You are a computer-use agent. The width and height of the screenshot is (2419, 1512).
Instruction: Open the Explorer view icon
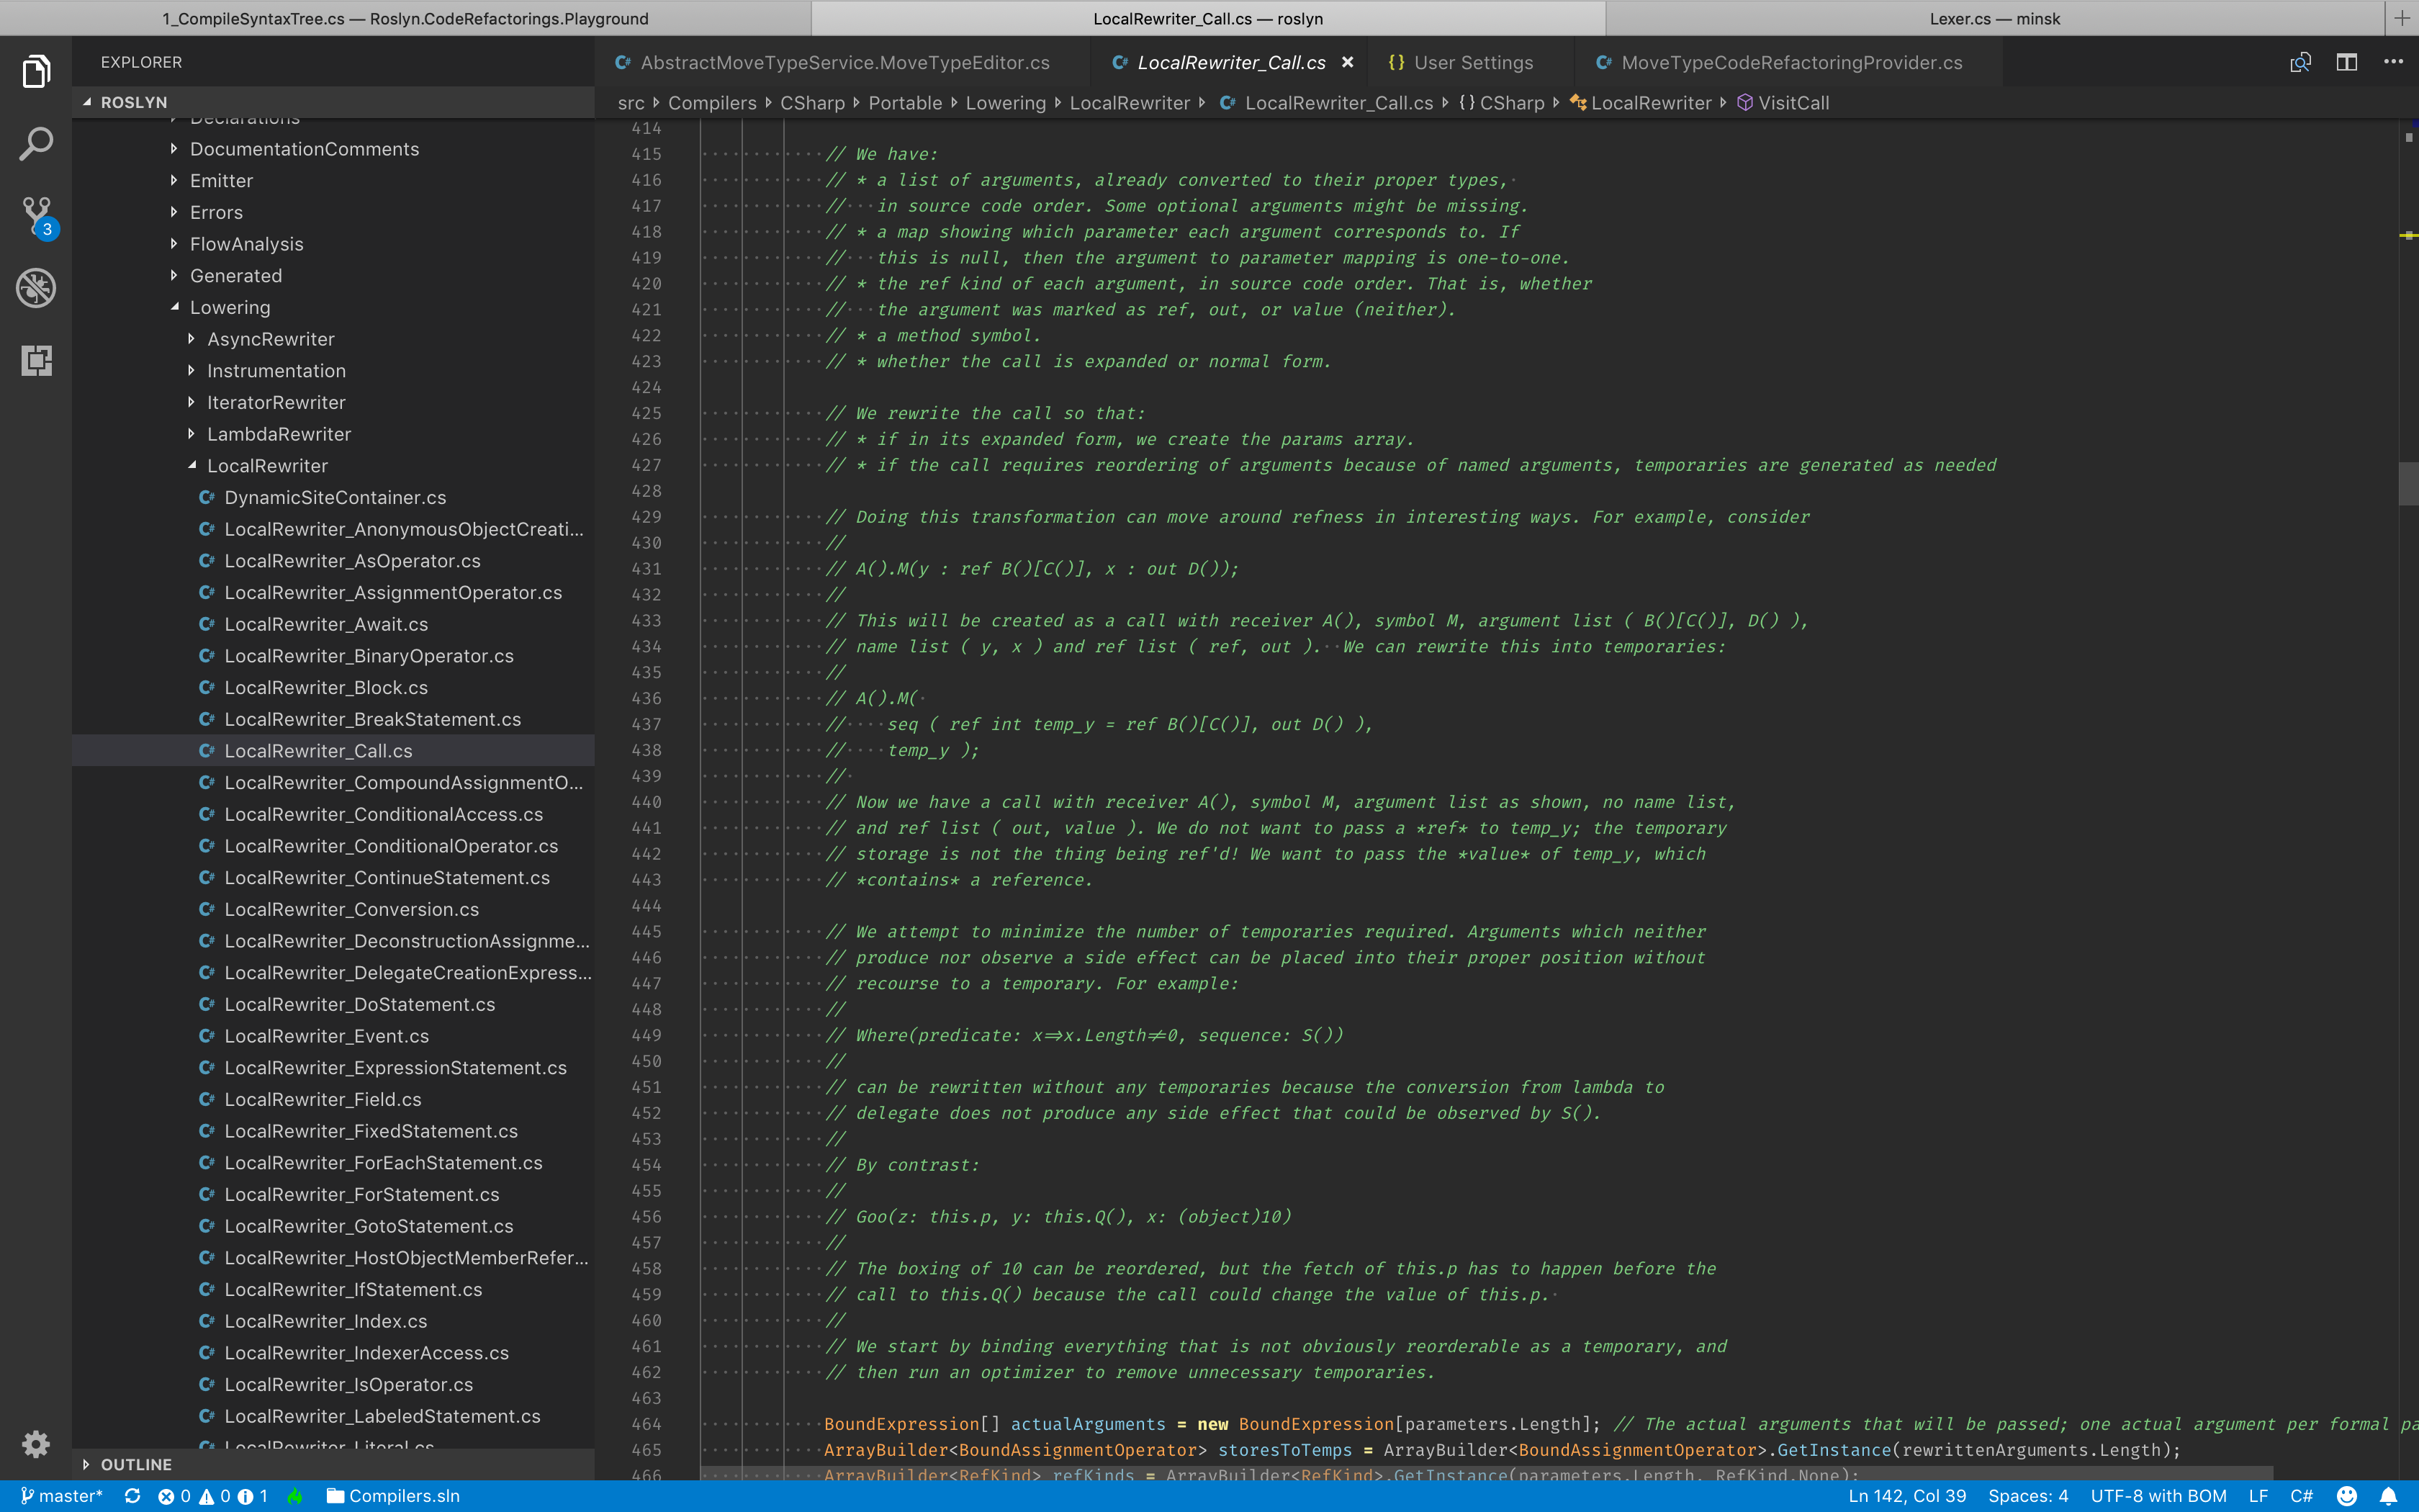pos(36,72)
